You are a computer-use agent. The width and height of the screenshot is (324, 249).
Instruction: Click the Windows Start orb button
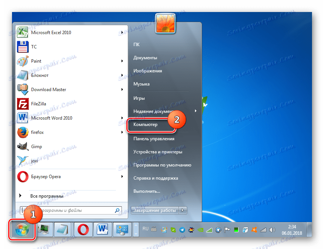coord(22,229)
